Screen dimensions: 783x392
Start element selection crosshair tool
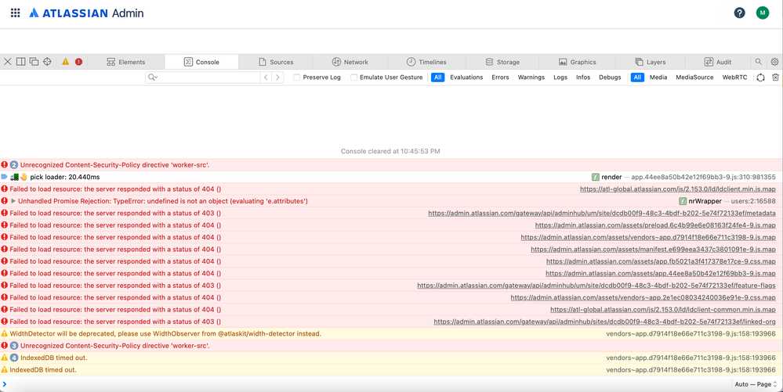coord(48,62)
